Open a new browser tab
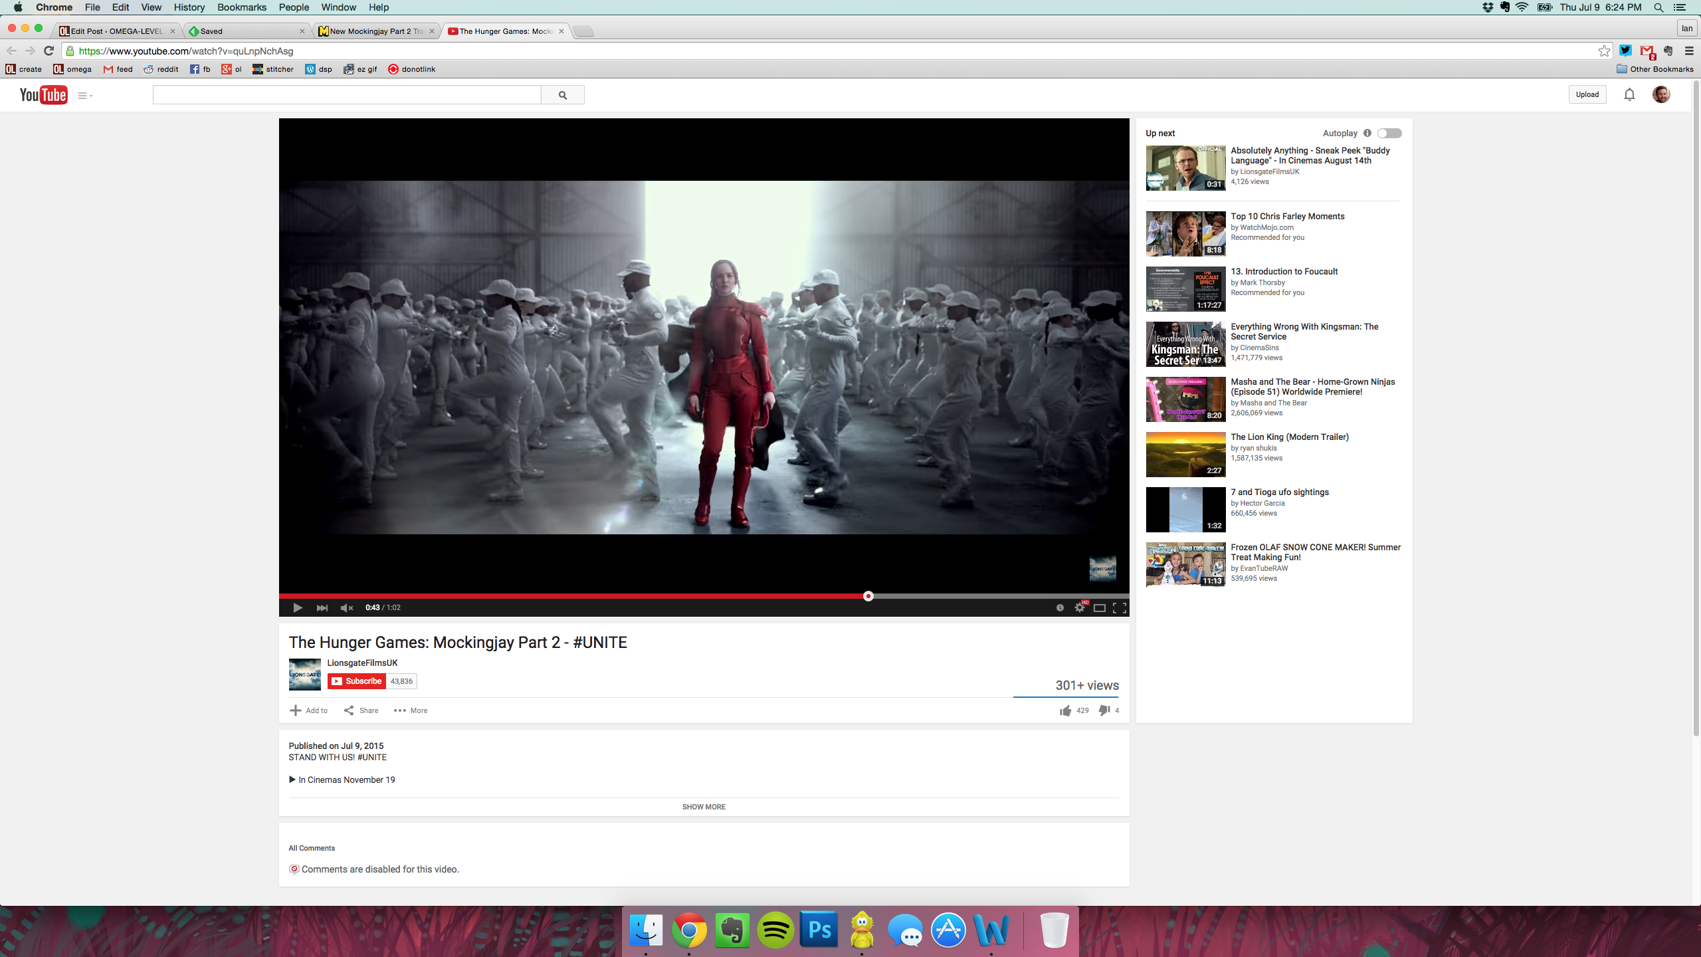 [x=583, y=31]
